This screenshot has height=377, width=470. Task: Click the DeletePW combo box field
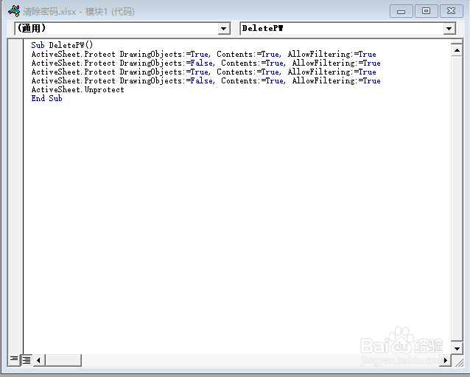point(348,29)
